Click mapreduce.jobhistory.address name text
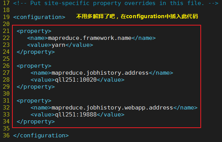The image size is (222, 142). coord(100,73)
